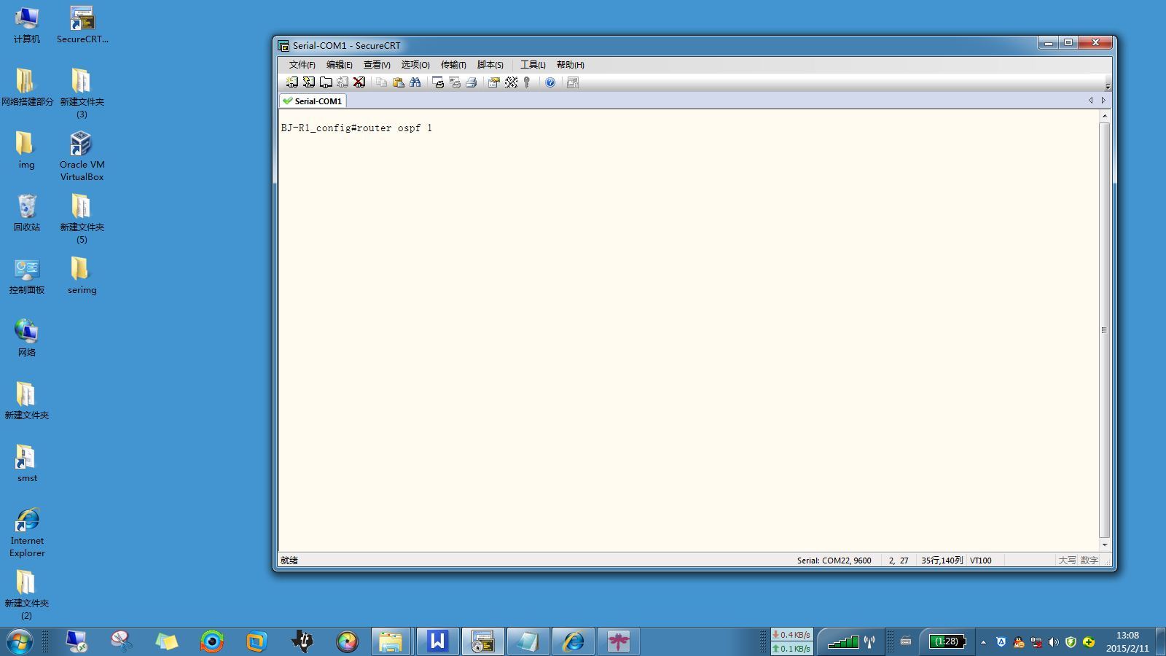Click the VT100 status bar entry

(x=980, y=561)
